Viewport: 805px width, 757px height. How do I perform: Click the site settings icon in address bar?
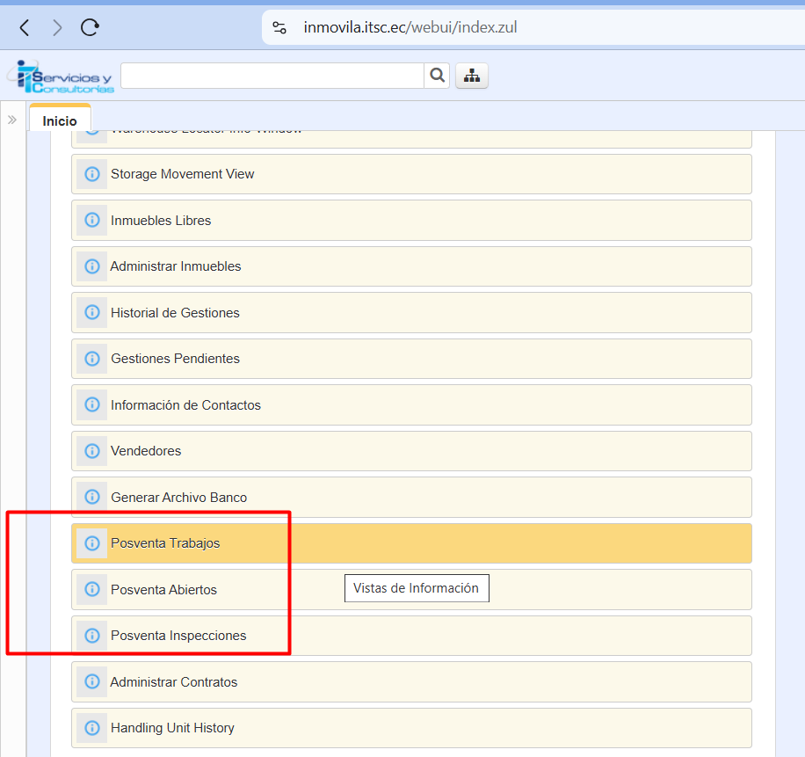[x=279, y=27]
